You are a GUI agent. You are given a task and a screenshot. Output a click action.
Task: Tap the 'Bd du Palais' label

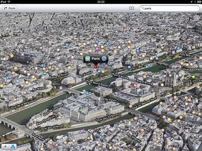coord(109,99)
